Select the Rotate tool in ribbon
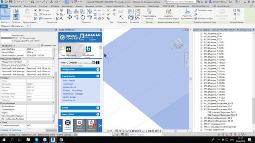 pyautogui.click(x=83, y=17)
